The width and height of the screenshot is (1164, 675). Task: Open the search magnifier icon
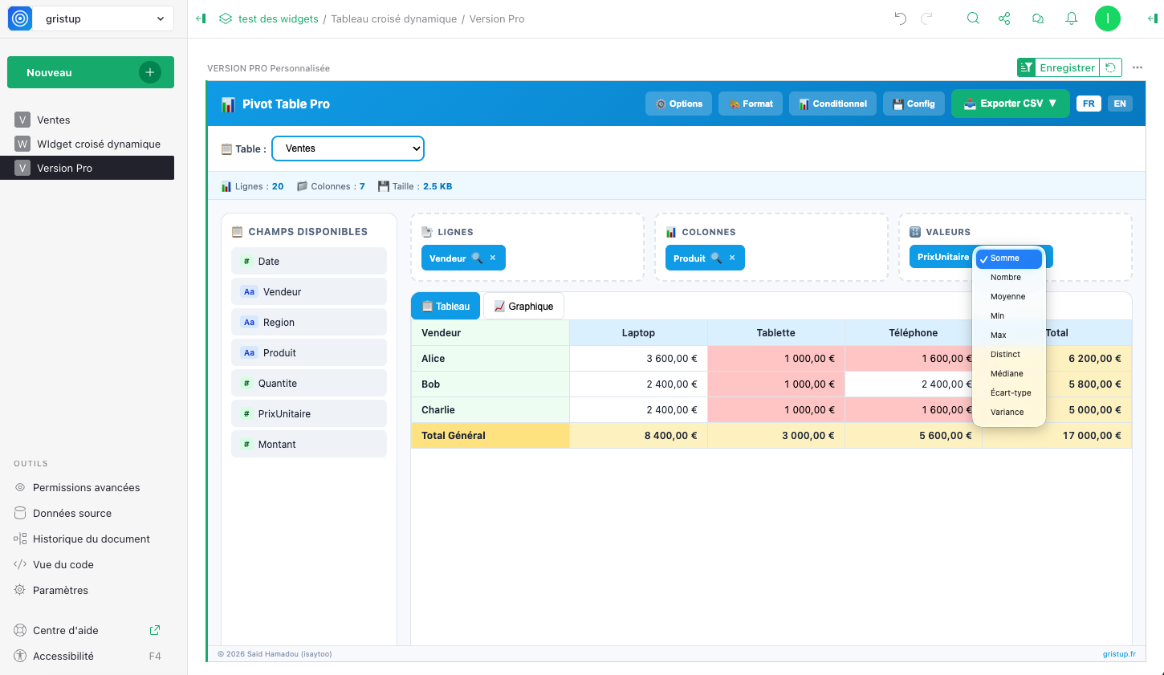coord(973,18)
